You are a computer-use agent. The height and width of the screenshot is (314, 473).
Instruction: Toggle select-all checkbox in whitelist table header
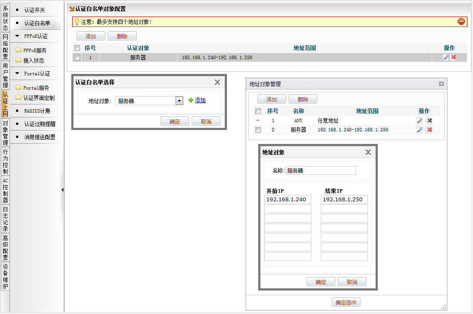pos(77,48)
